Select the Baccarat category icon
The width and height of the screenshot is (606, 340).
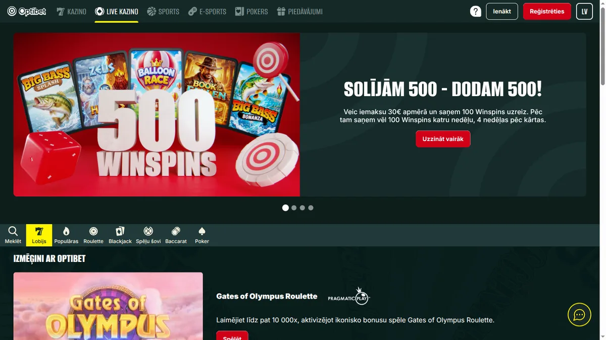(176, 235)
